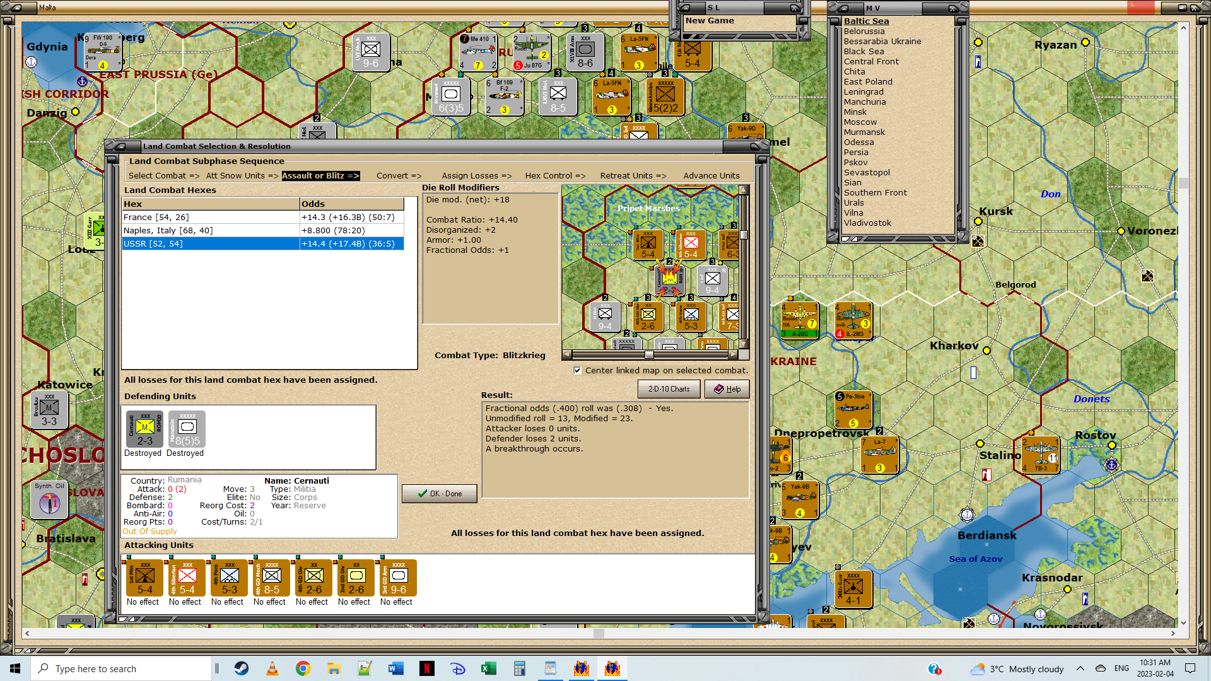Screen dimensions: 1211x681
Task: Click the linked mini-map vertical scrollbar down arrow
Action: coord(744,344)
